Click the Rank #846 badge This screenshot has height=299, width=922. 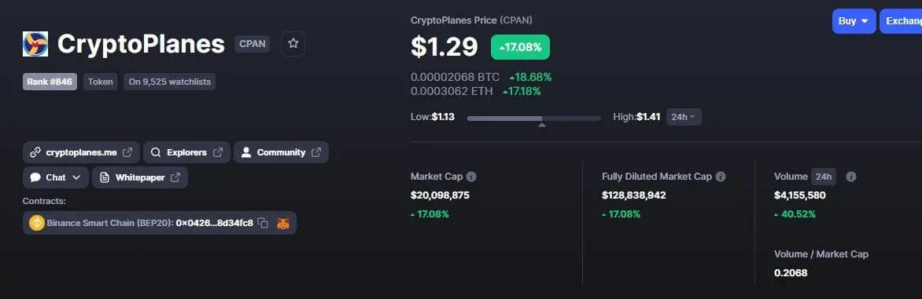pyautogui.click(x=50, y=82)
